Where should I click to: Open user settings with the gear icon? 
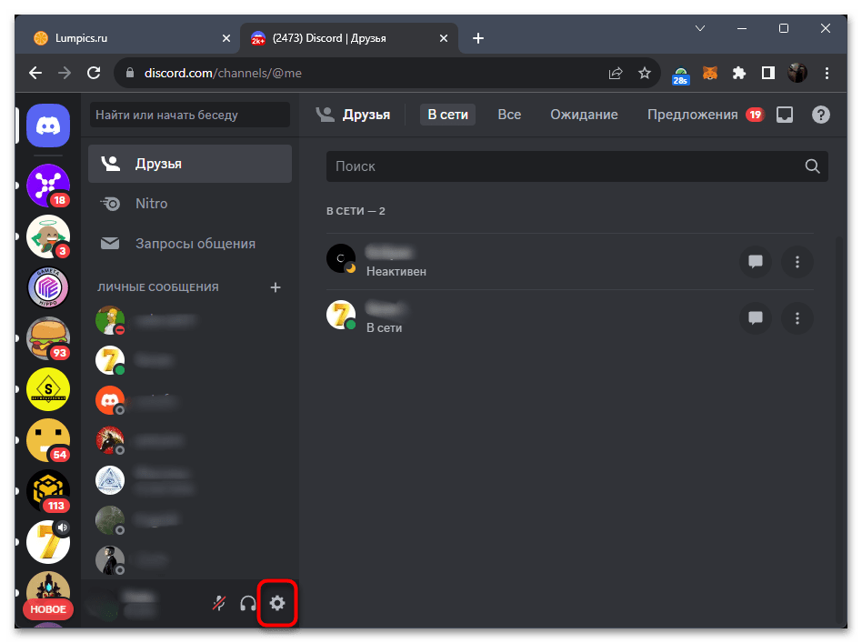277,603
